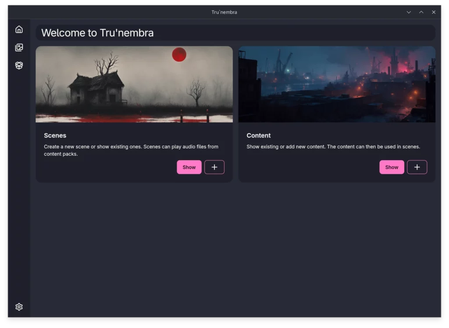Open the Content packs box icon
Screen dimensions: 449x328
[x=19, y=65]
